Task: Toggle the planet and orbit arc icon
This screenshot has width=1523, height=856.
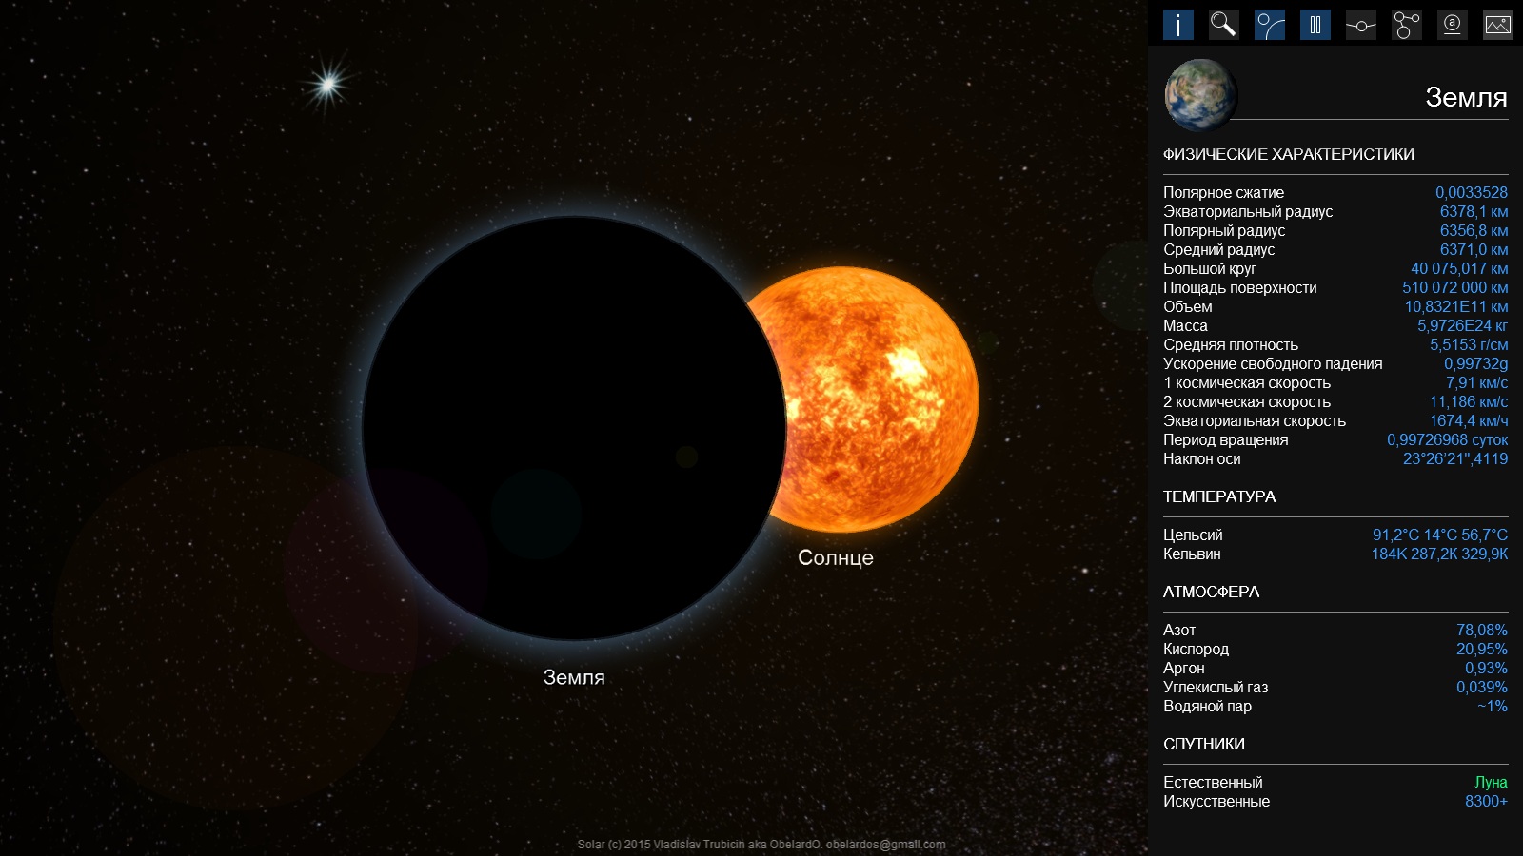Action: 1270,25
